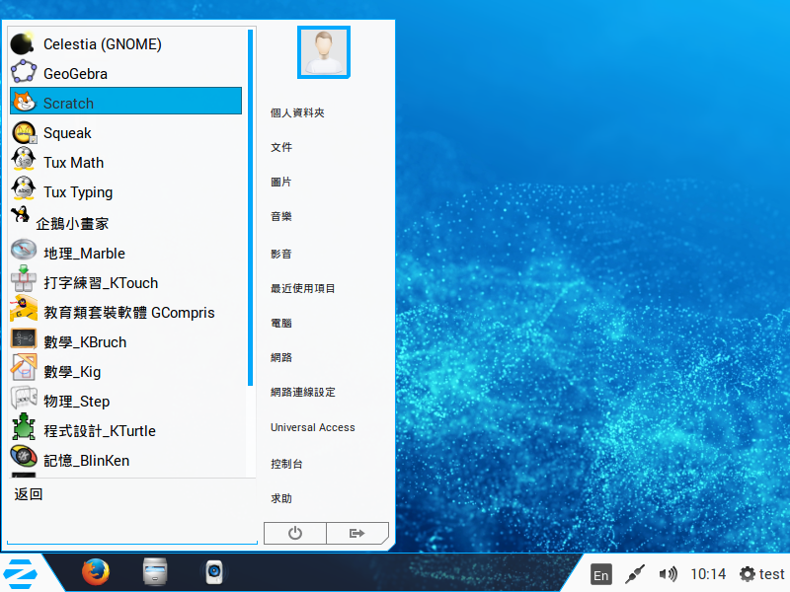Click the GeoGebra label
The width and height of the screenshot is (790, 592).
pos(75,74)
